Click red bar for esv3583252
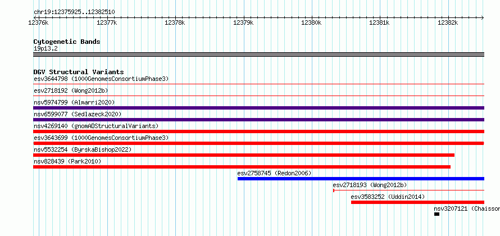Image resolution: width=500 pixels, height=236 pixels. [418, 202]
